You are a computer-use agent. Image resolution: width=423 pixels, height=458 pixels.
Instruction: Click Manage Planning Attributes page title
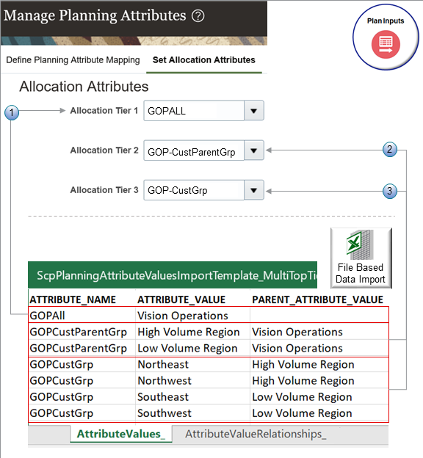point(95,15)
